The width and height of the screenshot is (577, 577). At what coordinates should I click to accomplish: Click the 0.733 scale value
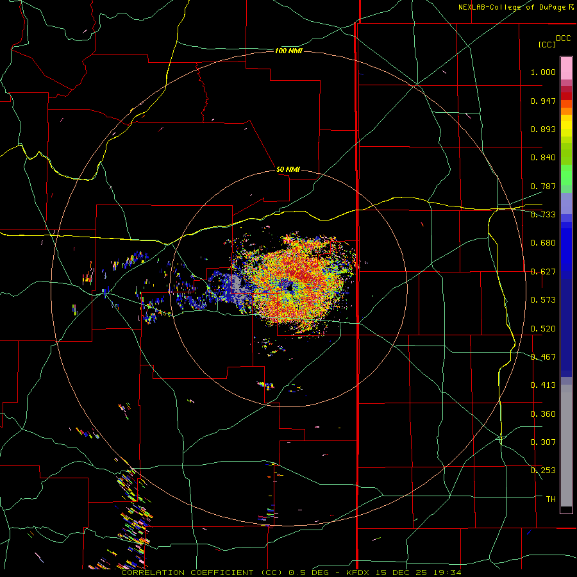pyautogui.click(x=543, y=215)
